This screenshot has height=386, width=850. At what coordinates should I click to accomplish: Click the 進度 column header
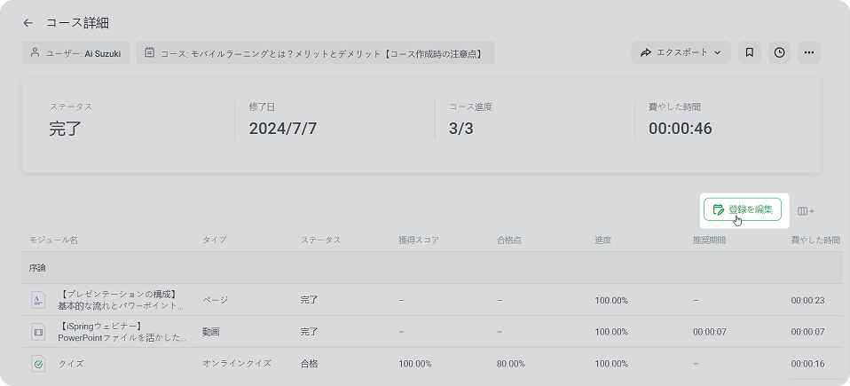(x=603, y=240)
